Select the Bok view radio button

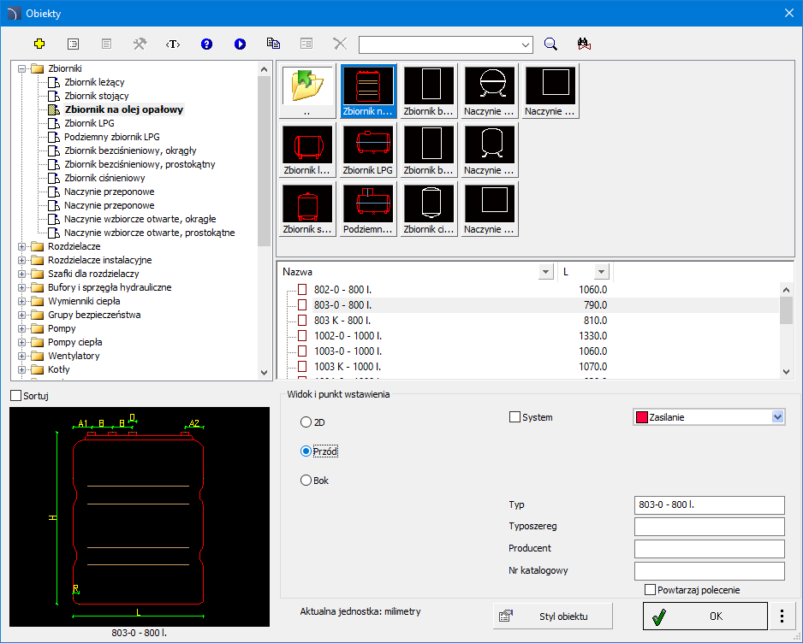[x=306, y=481]
